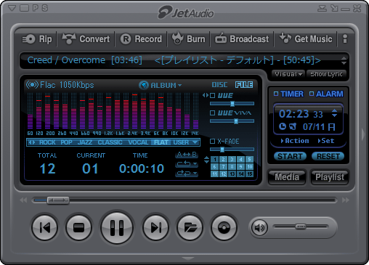The height and width of the screenshot is (265, 369).
Task: Click the main menu triangle in title bar
Action: [12, 8]
